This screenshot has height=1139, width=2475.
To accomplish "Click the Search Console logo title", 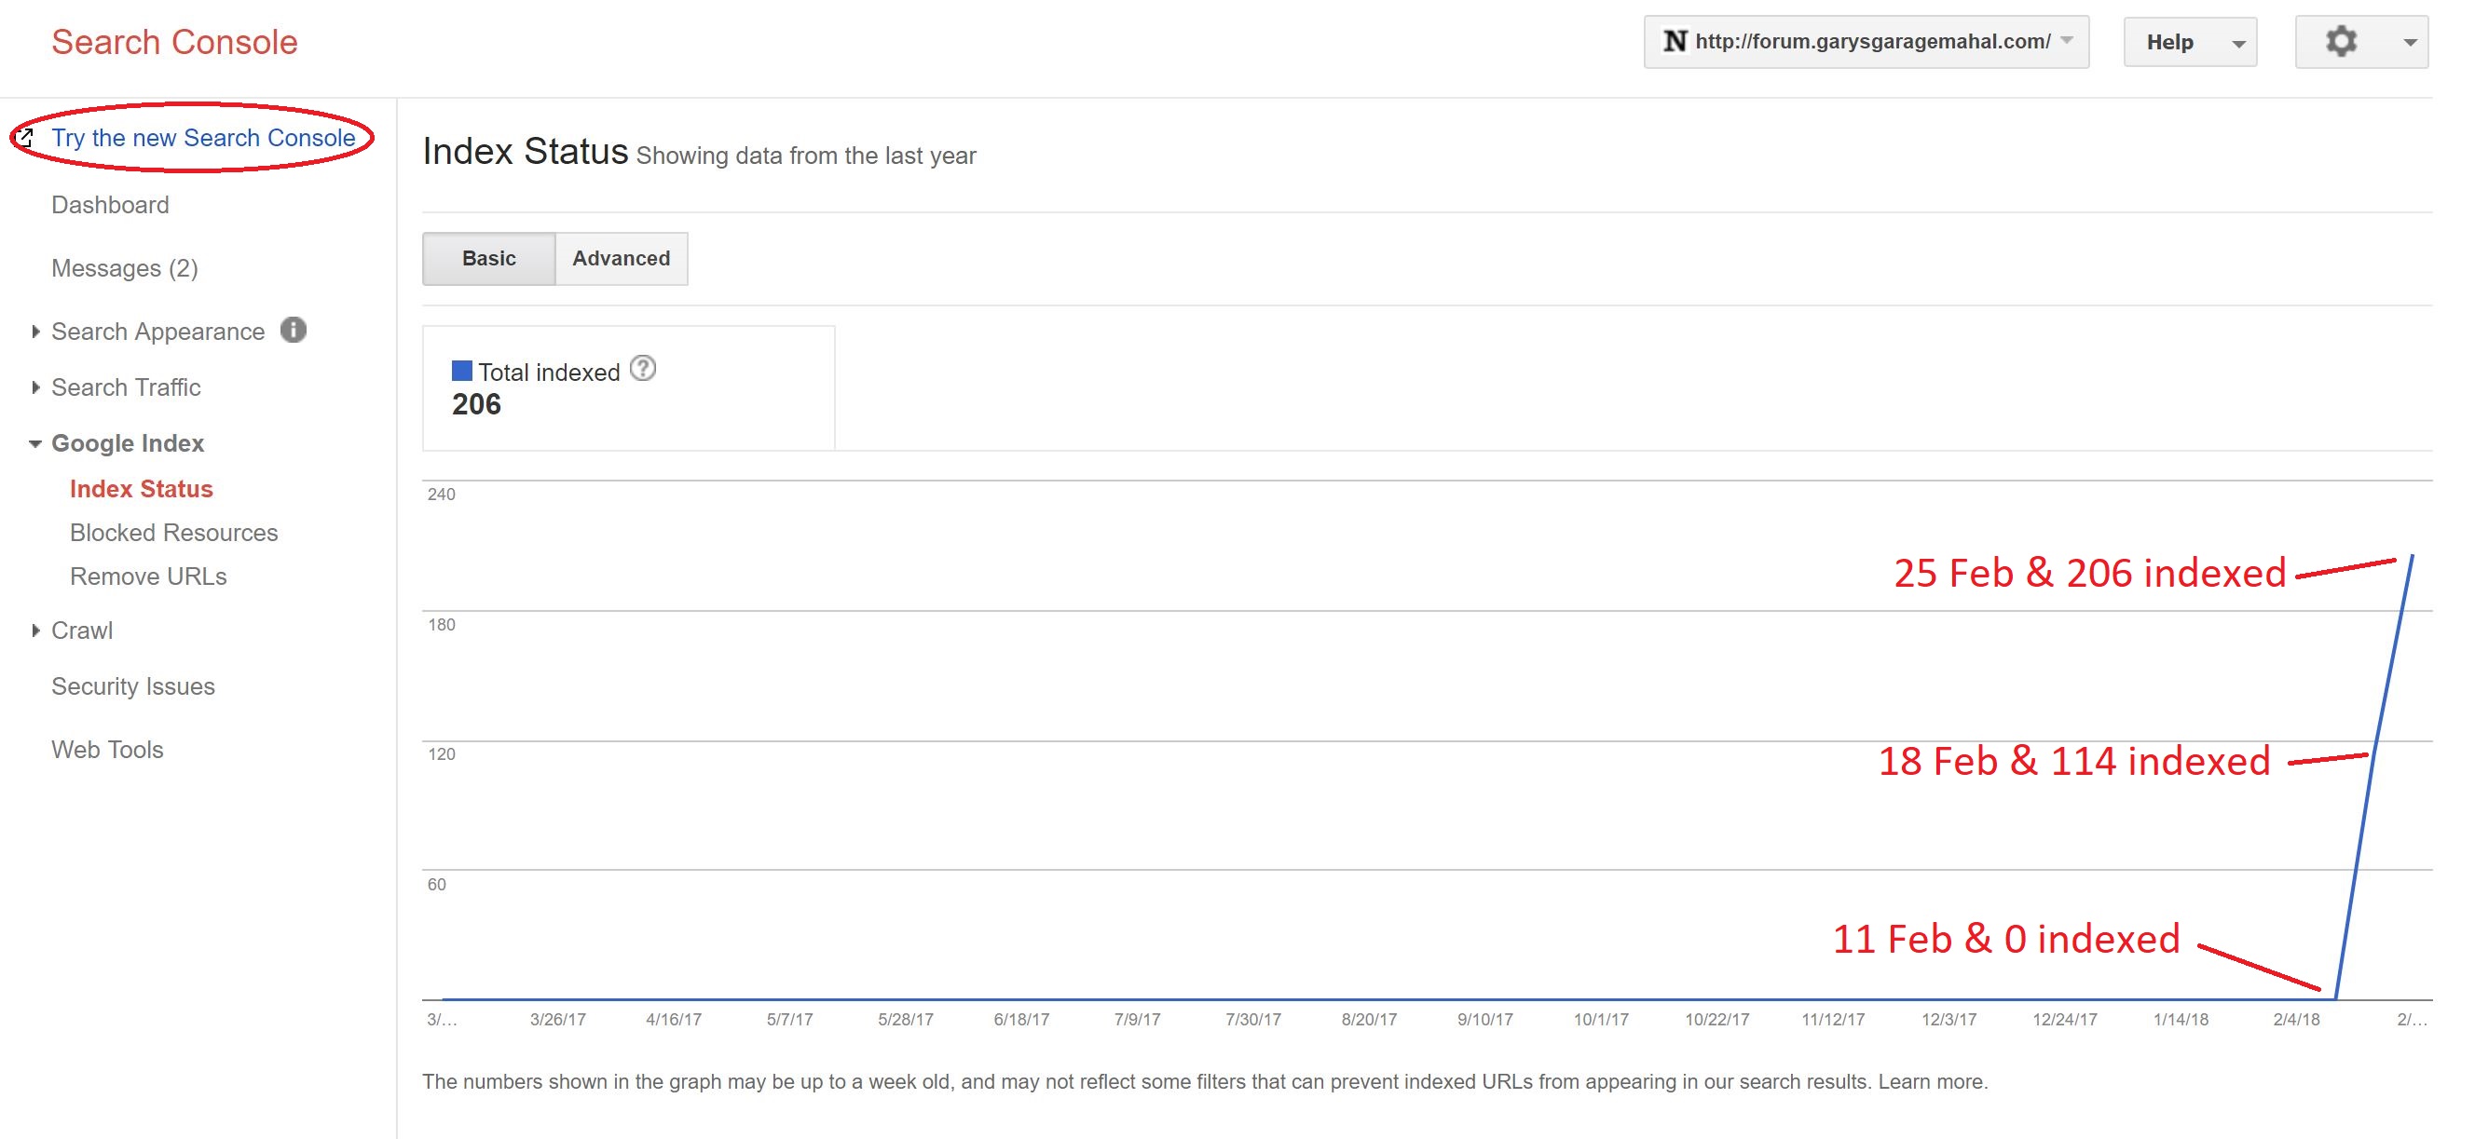I will (x=174, y=42).
